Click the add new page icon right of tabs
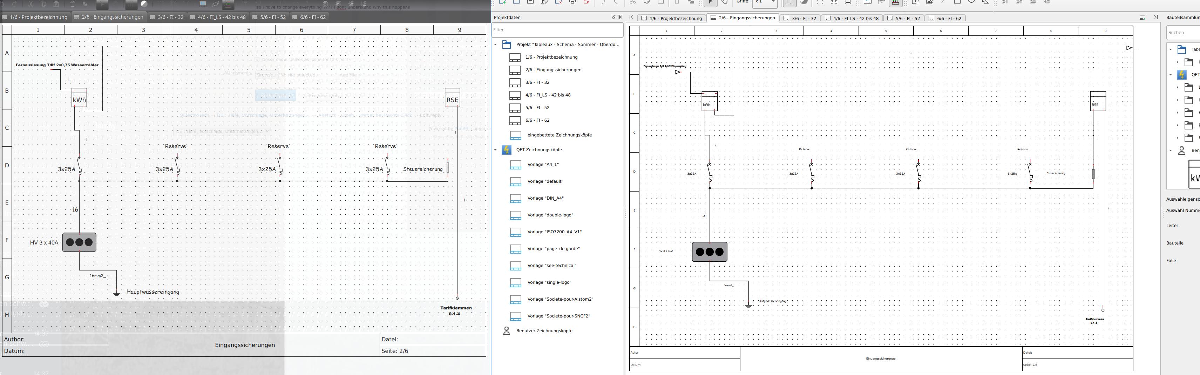Screen dimensions: 1200x375 [1142, 18]
